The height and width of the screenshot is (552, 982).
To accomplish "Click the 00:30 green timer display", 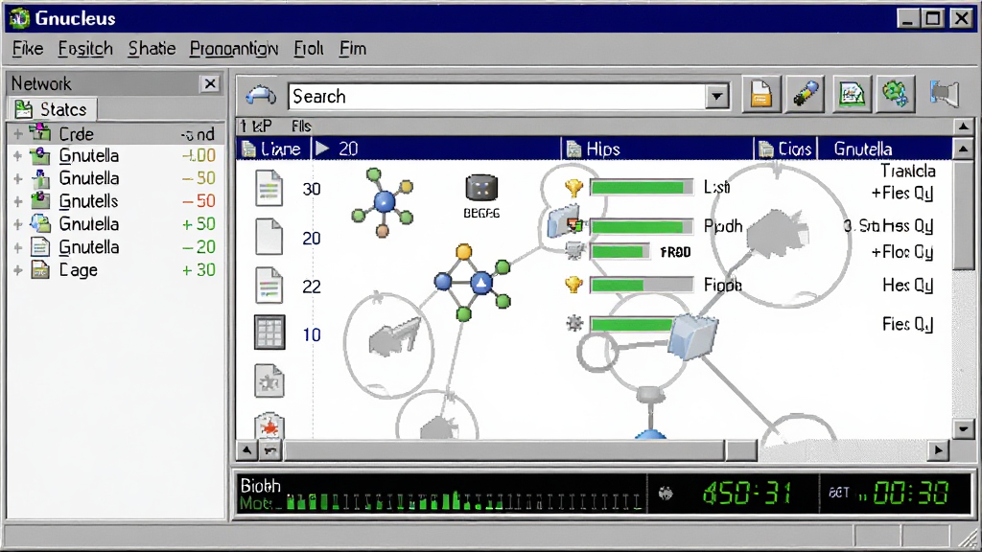I will (911, 494).
